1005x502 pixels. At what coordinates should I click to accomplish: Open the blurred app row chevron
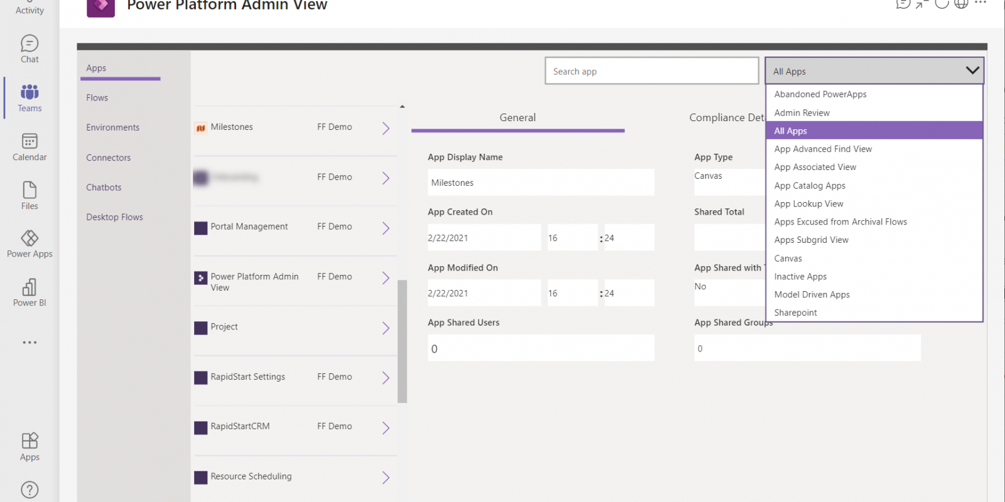[x=386, y=178]
